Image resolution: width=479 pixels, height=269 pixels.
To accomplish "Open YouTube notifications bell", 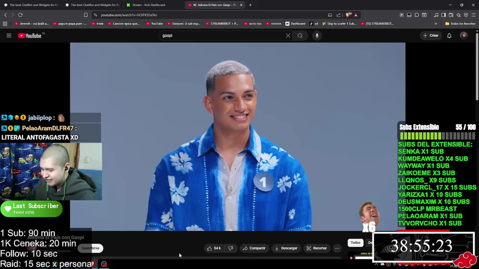I will (x=449, y=35).
